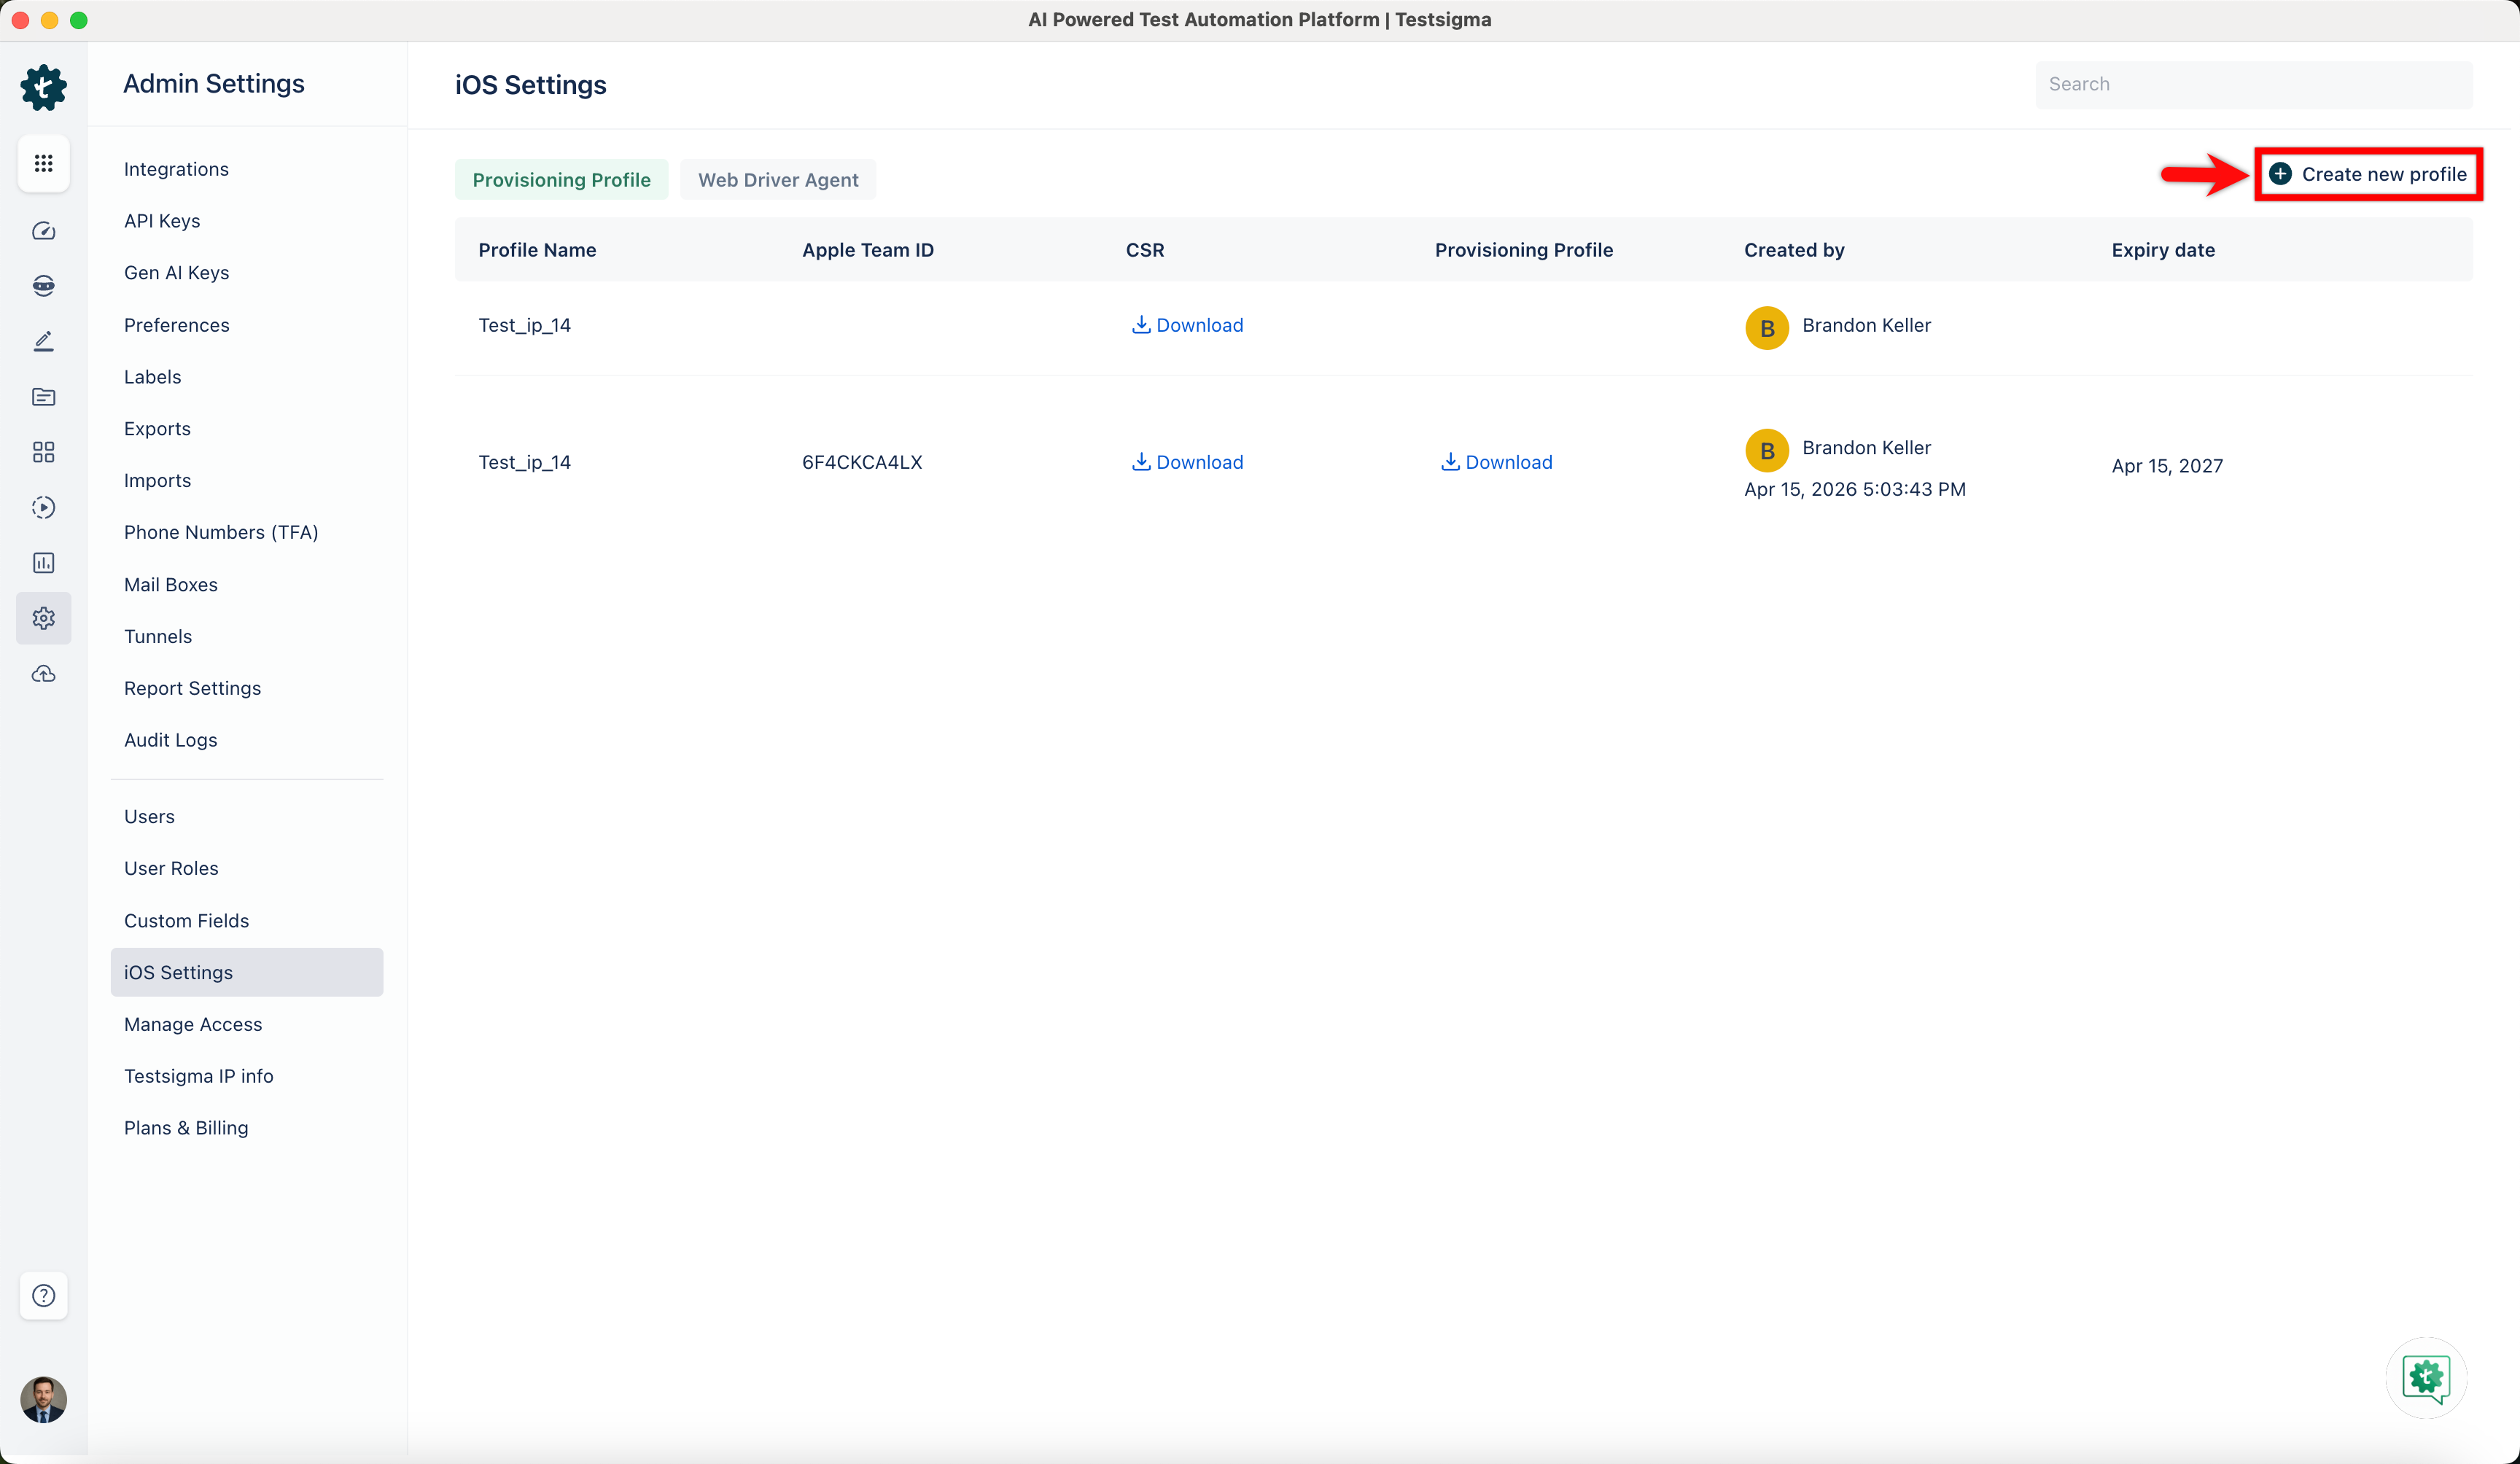
Task: Click Brandon Keller in the 6F4CKCA4LX row
Action: [x=1866, y=448]
